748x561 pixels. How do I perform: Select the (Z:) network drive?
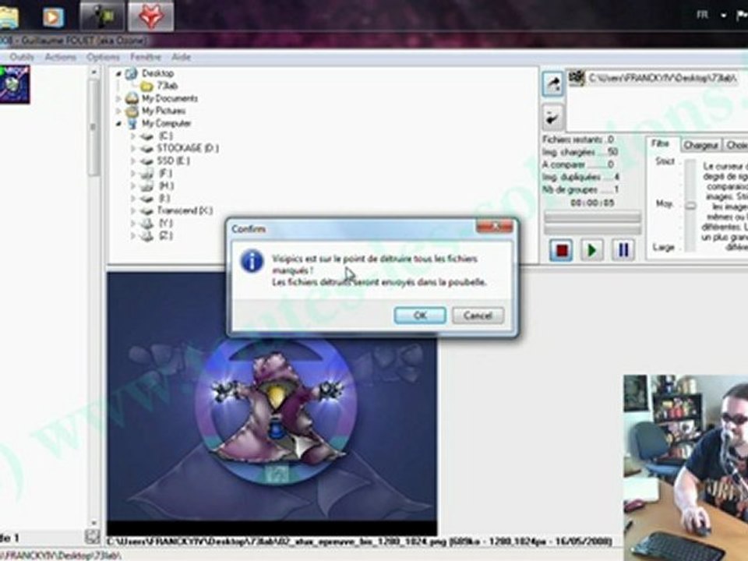tap(165, 235)
